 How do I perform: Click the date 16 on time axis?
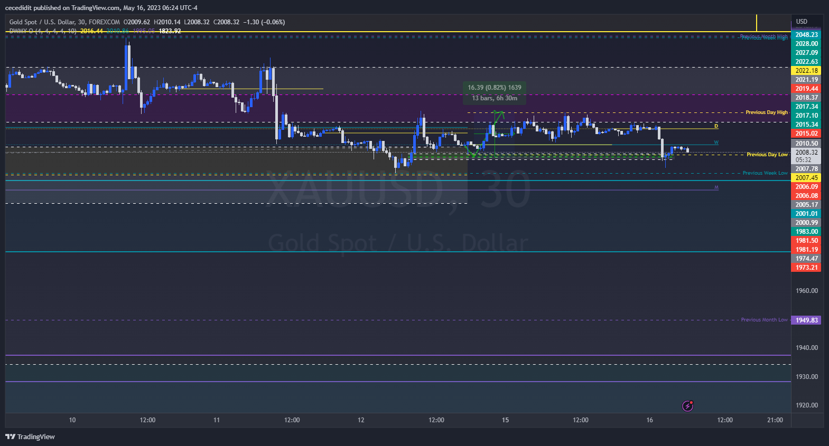pos(649,420)
